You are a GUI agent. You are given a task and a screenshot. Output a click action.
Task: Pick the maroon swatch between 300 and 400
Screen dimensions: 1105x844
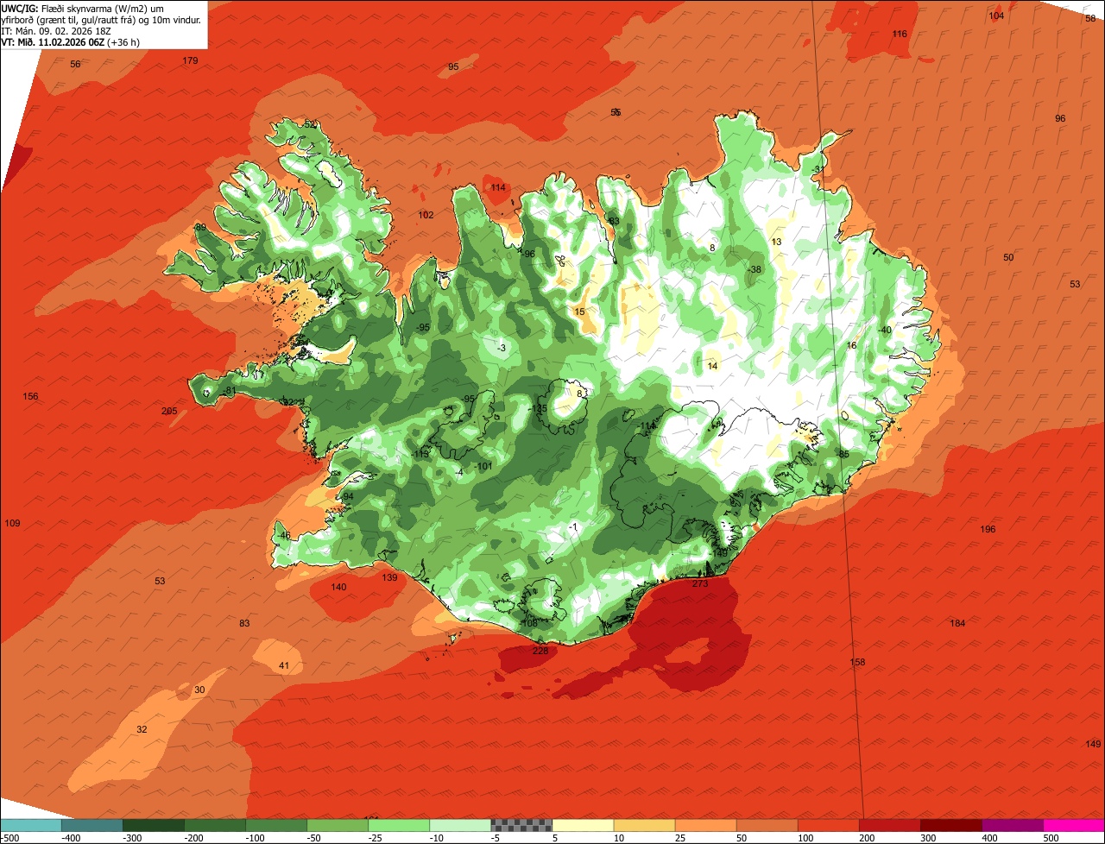(950, 825)
